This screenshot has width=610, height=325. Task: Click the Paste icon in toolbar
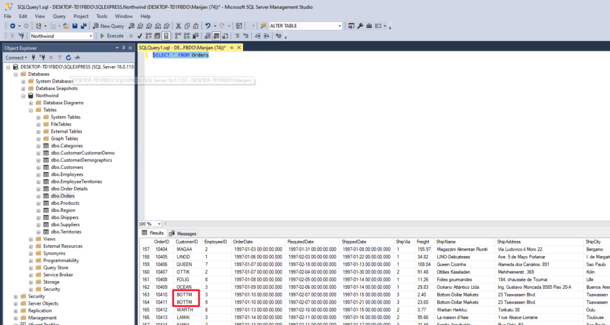click(x=195, y=26)
